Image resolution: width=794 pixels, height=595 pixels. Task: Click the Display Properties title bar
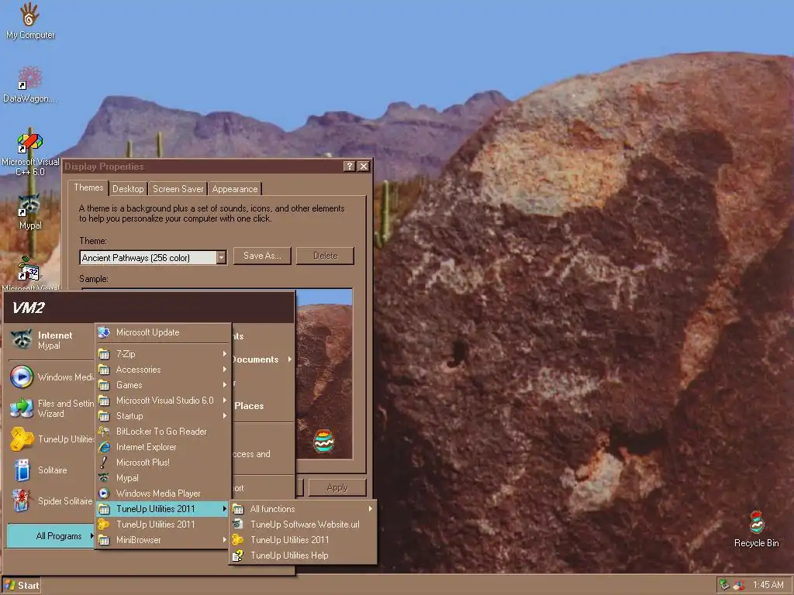(202, 167)
